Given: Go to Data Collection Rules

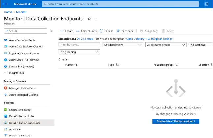Looking at the screenshot, I should click(x=22, y=116).
